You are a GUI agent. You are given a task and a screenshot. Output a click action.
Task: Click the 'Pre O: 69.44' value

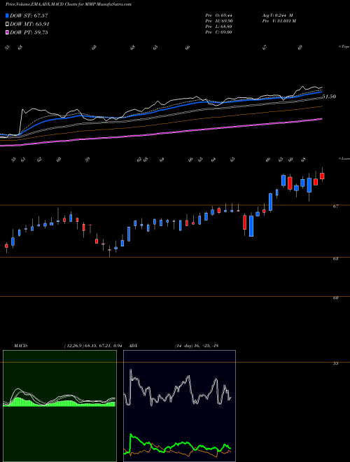[219, 15]
